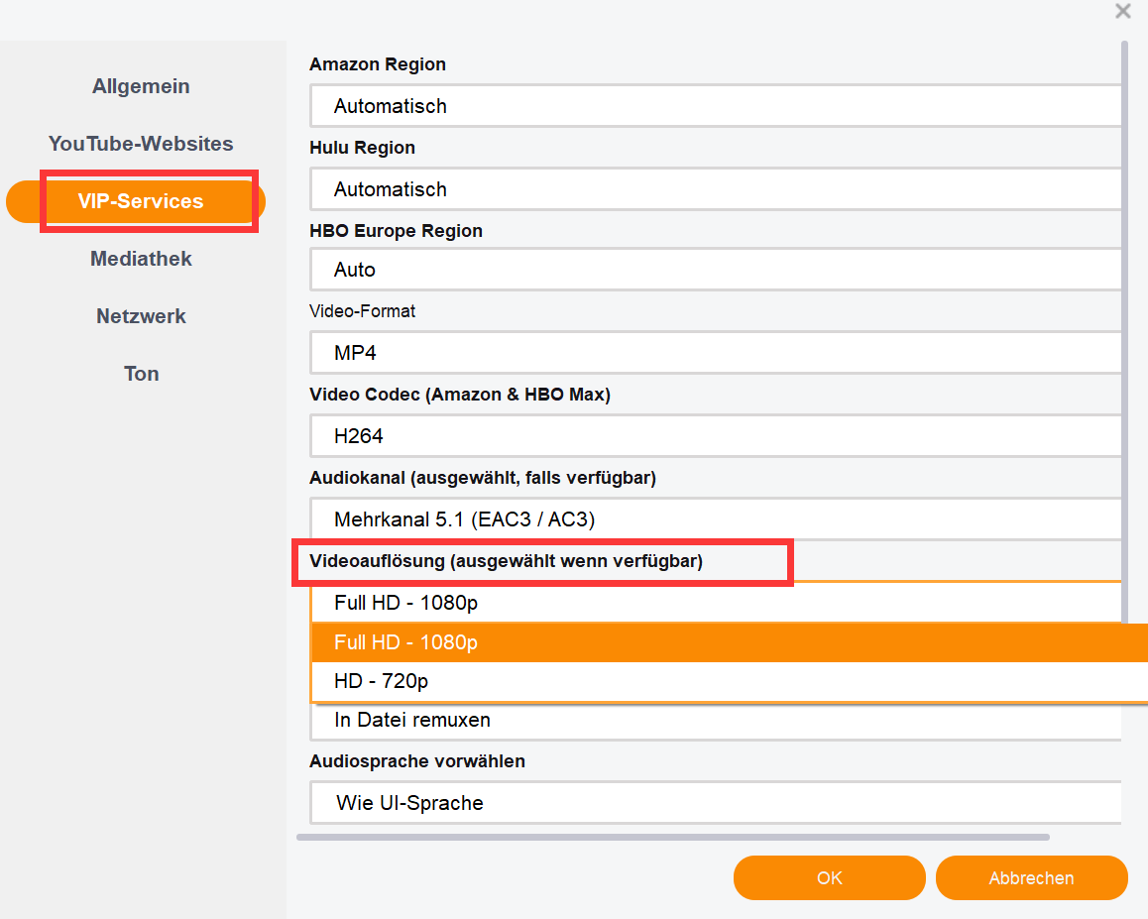Screen dimensions: 1148x919
Task: Click 'Videoauflösung (ausgewählt wenn verfügbar)' label
Action: tap(506, 562)
